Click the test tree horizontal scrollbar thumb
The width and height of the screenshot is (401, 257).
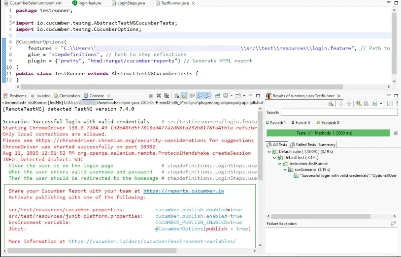(x=321, y=216)
